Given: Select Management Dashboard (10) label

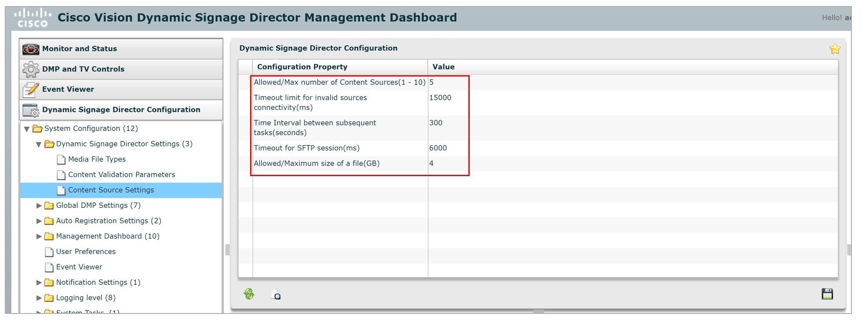Looking at the screenshot, I should click(x=108, y=236).
